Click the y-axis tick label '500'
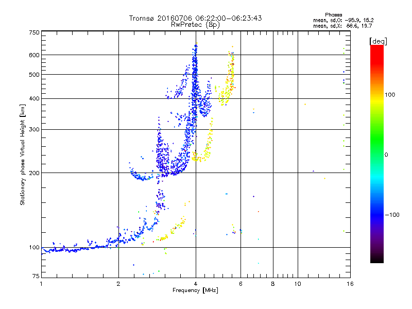This screenshot has height=309, width=412. click(34, 75)
